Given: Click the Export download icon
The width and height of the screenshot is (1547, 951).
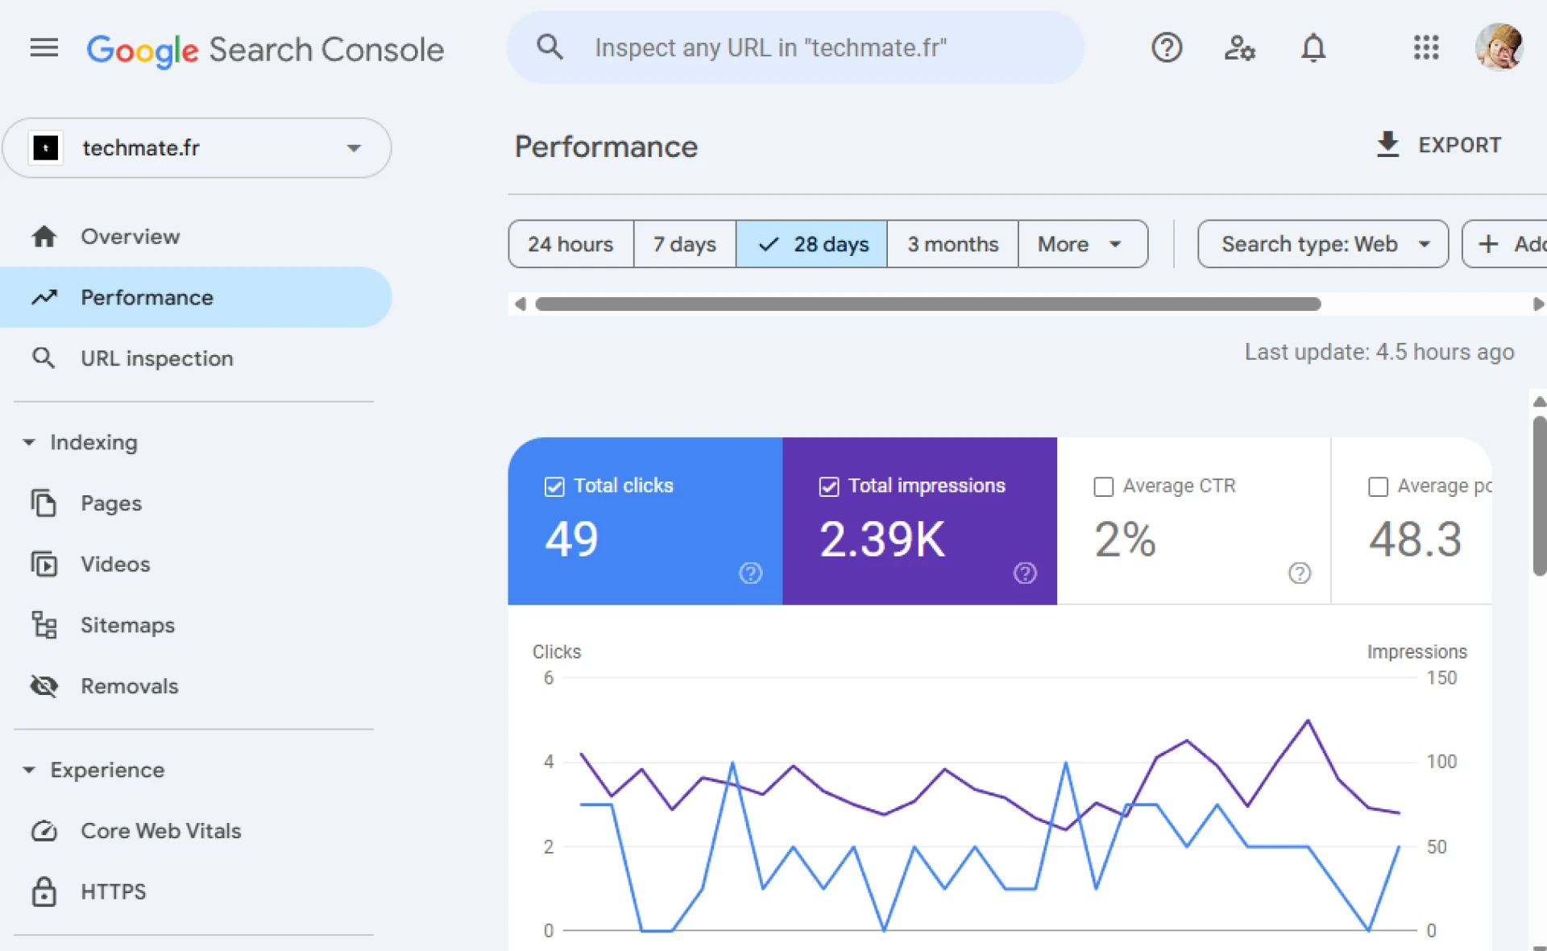Looking at the screenshot, I should click(1387, 145).
